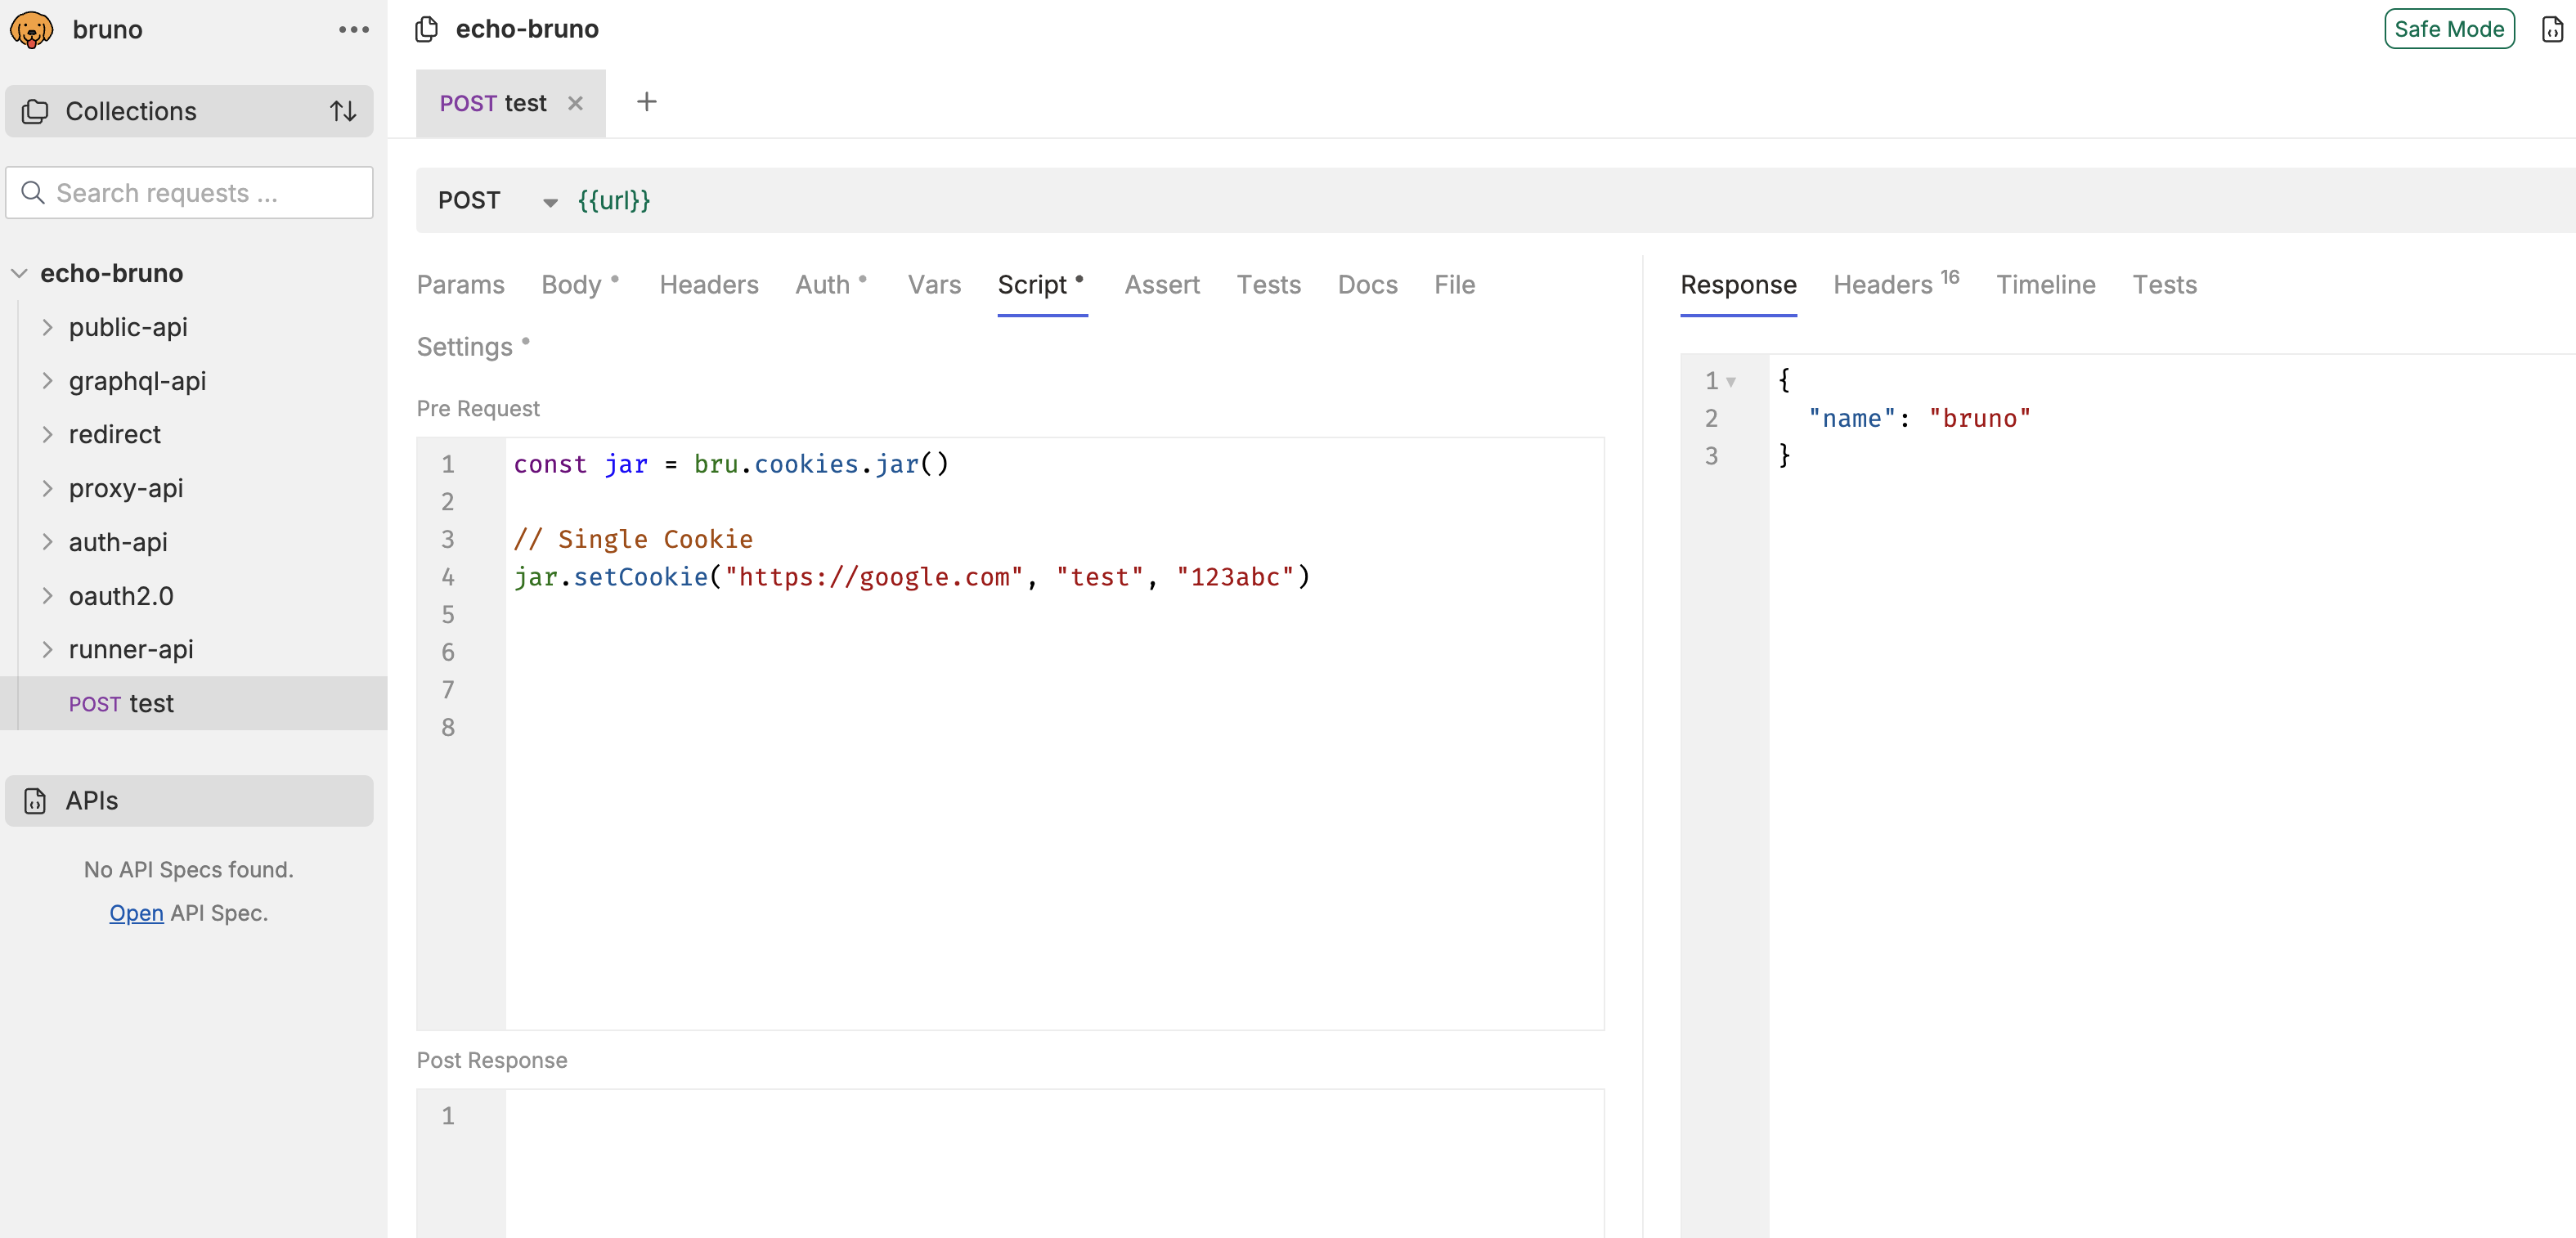Screen dimensions: 2576x1238
Task: Switch to the response Tests tab
Action: pyautogui.click(x=2165, y=285)
